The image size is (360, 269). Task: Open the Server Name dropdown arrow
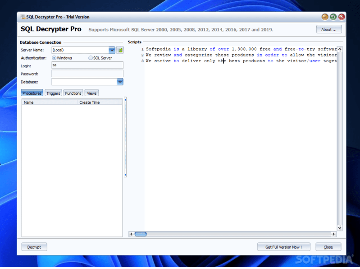(112, 50)
